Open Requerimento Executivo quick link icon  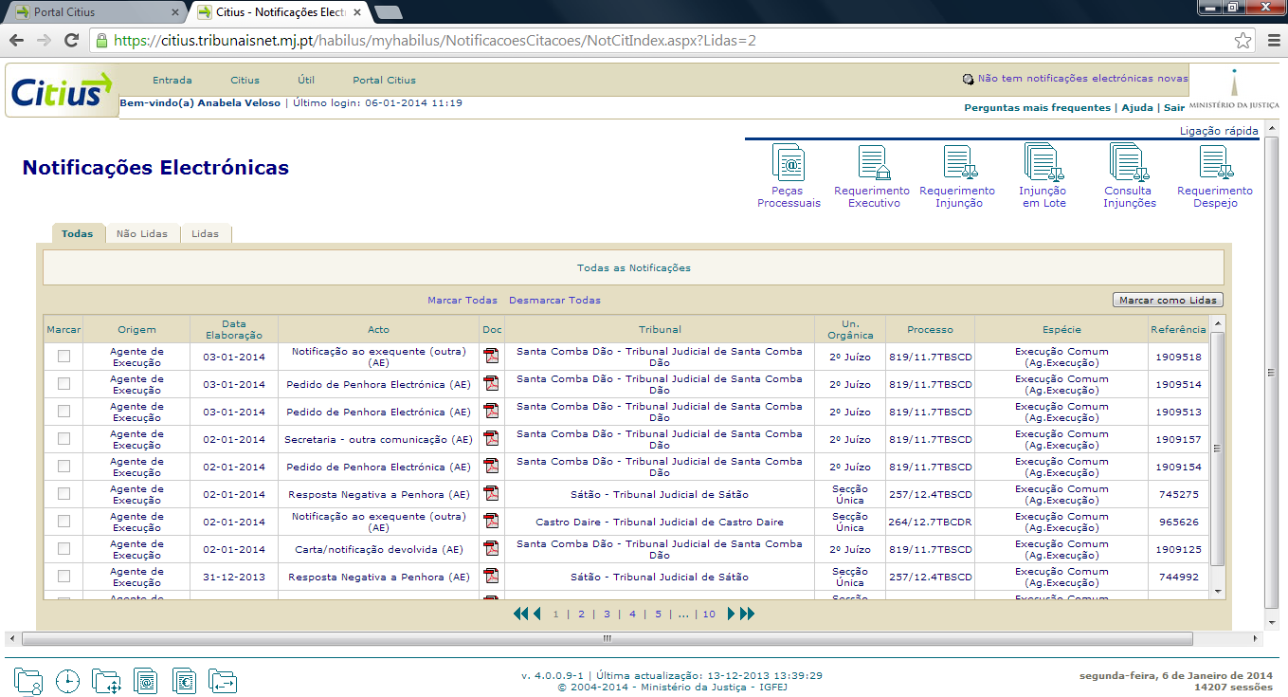coord(873,162)
